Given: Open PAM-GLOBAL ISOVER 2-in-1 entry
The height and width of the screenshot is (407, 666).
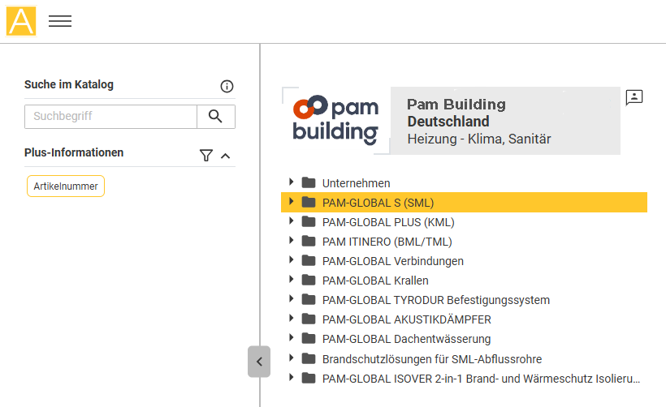Looking at the screenshot, I should [x=482, y=379].
